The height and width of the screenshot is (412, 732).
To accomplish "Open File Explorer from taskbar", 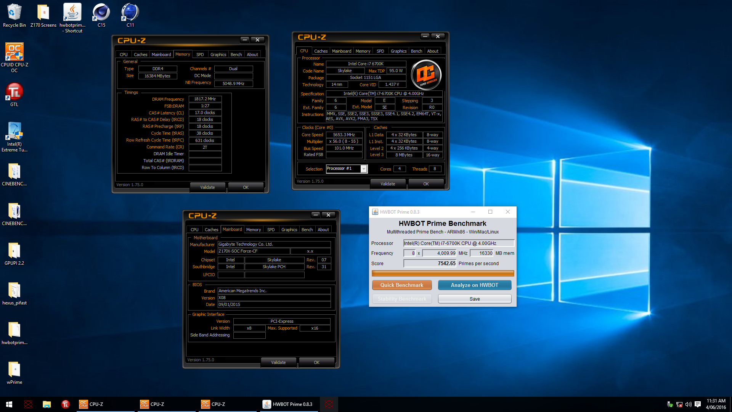I will pyautogui.click(x=47, y=404).
